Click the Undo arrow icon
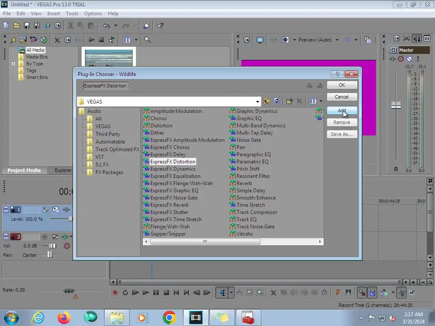 pos(107,25)
